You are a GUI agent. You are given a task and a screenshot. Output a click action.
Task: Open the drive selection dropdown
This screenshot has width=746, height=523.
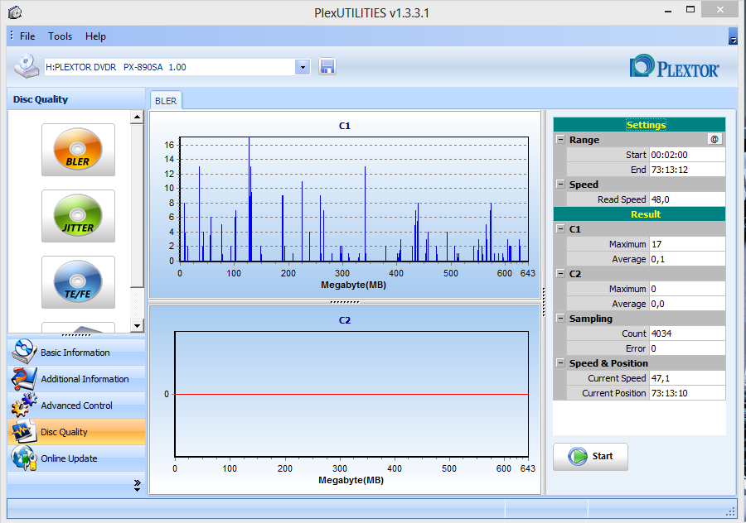click(x=303, y=67)
